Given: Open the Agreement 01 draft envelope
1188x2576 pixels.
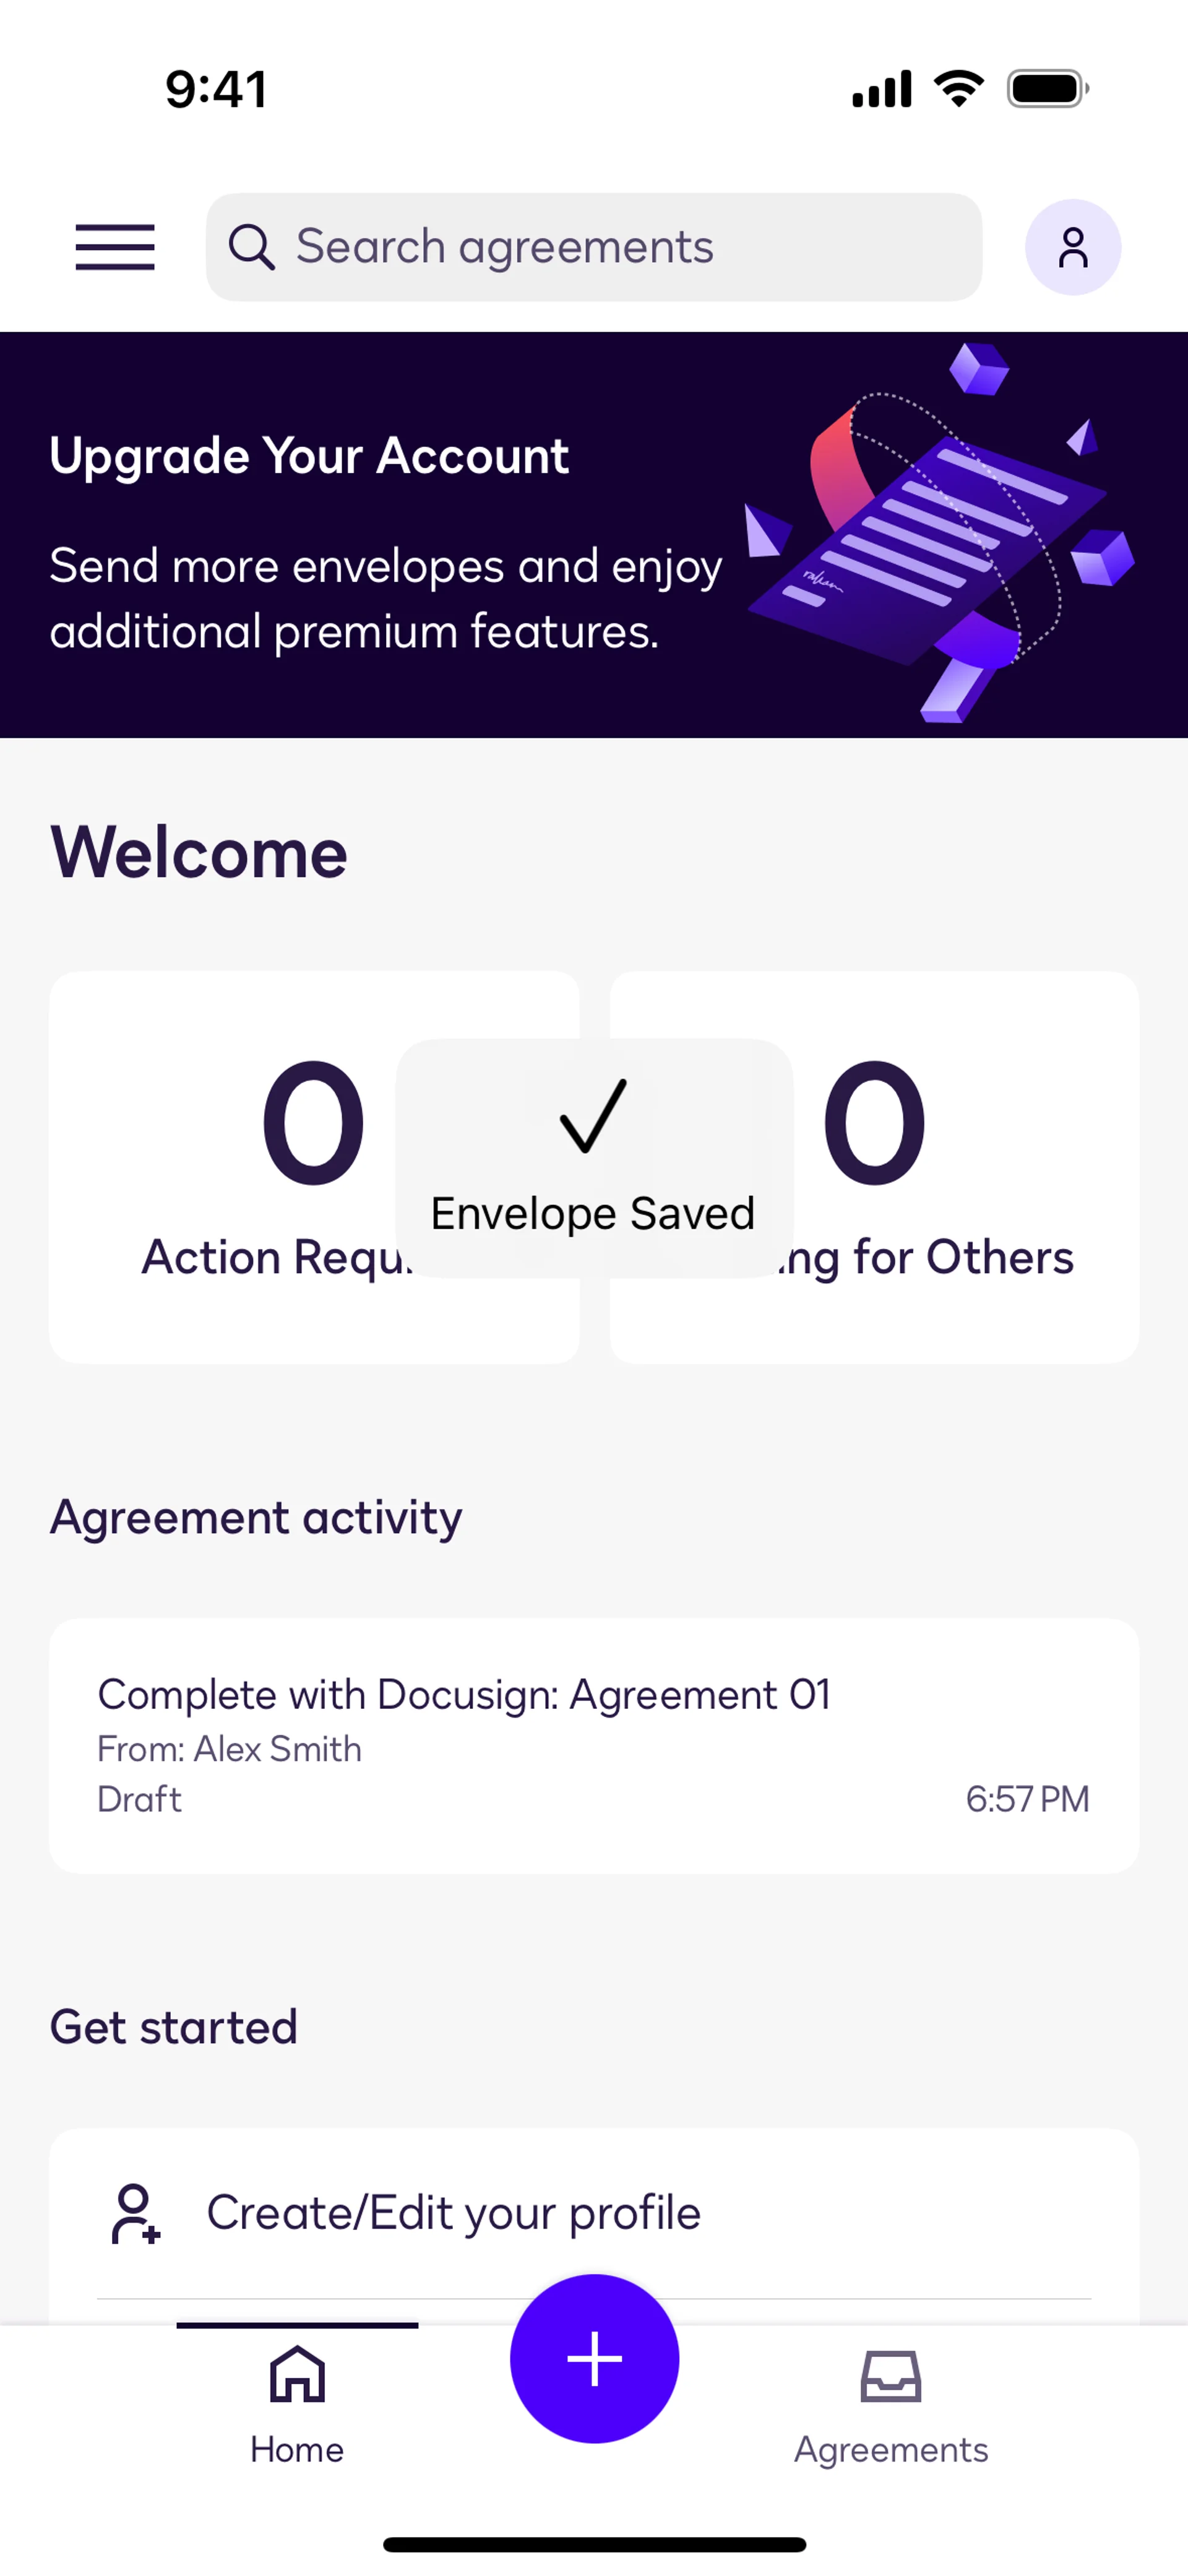Looking at the screenshot, I should [x=594, y=1745].
